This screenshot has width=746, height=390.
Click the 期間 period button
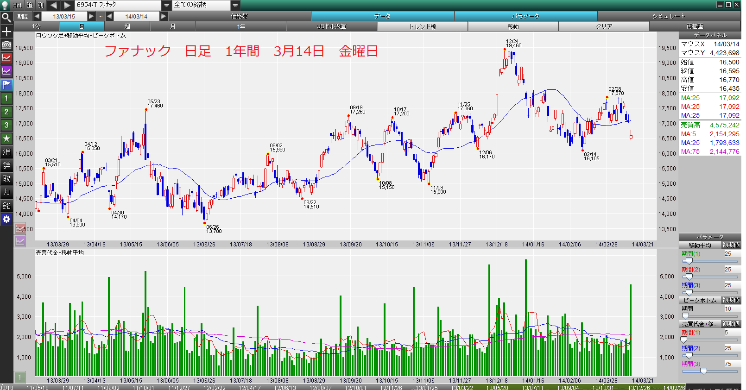click(23, 16)
